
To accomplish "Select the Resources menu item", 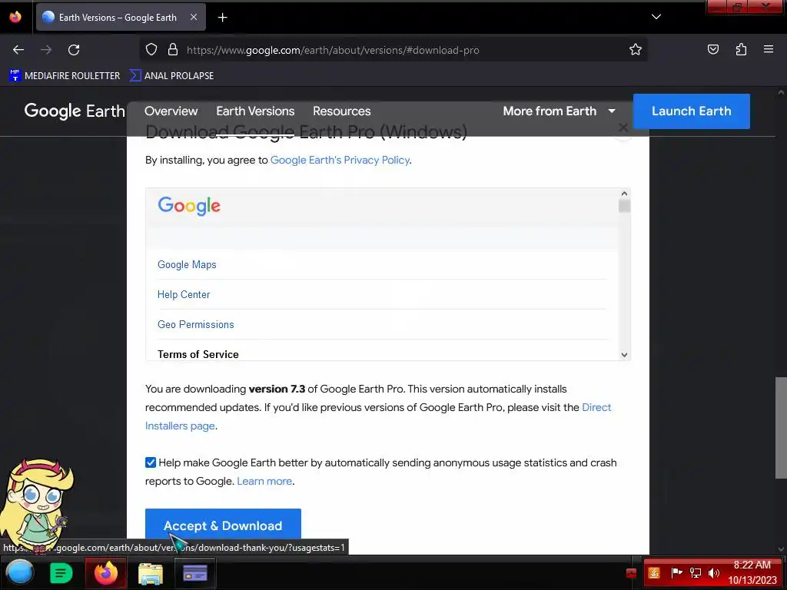I will pos(342,111).
